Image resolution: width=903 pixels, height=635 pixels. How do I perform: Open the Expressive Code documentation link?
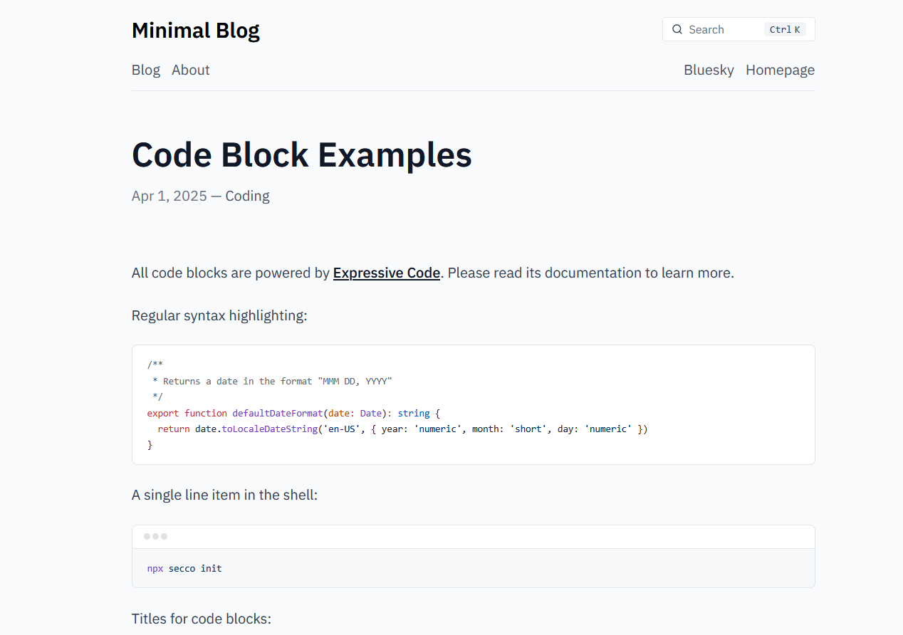386,273
